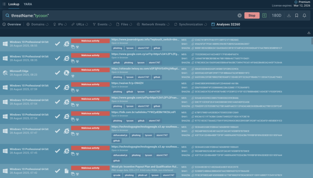This screenshot has width=313, height=178.
Task: Click the qrcode tag in the last row
Action: pyautogui.click(x=116, y=175)
